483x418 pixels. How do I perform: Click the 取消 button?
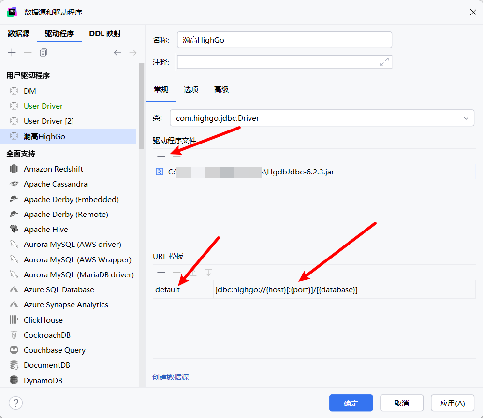pos(402,403)
